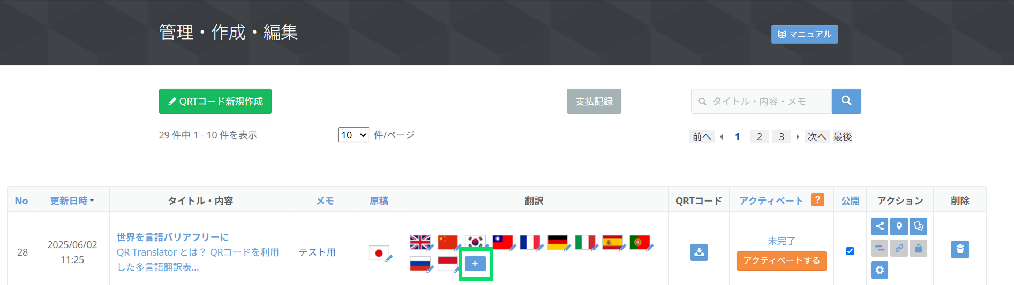Open the Korean flag translation

[x=476, y=242]
